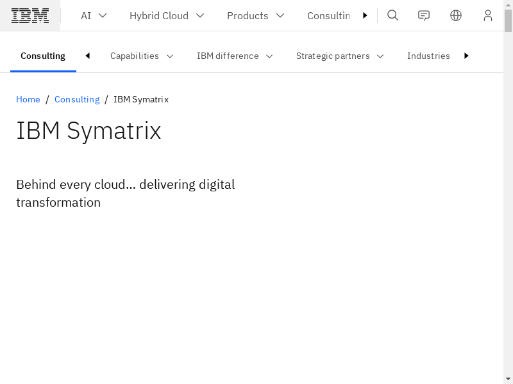The width and height of the screenshot is (513, 384).
Task: Go to Consulting breadcrumb link
Action: (77, 99)
